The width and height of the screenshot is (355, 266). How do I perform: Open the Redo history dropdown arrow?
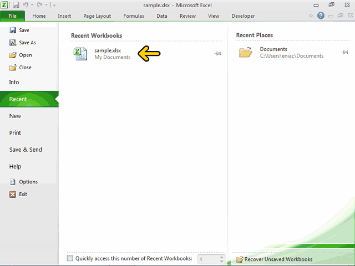point(46,5)
